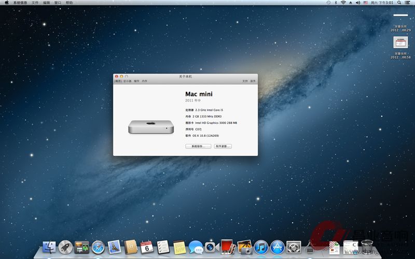This screenshot has height=259, width=415.
Task: Open the 文件 menu
Action: click(35, 3)
